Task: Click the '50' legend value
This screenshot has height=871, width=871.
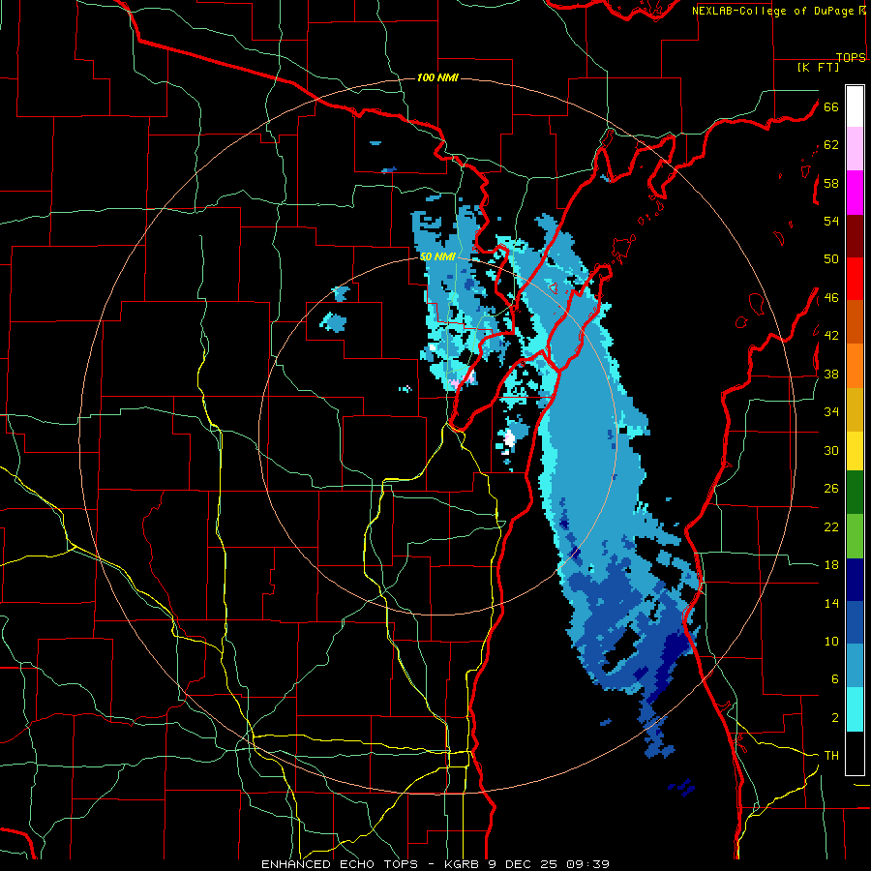Action: coord(831,259)
